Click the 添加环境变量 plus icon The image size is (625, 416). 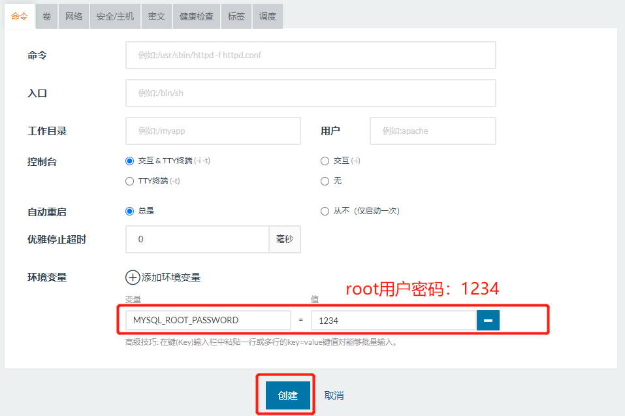[132, 278]
